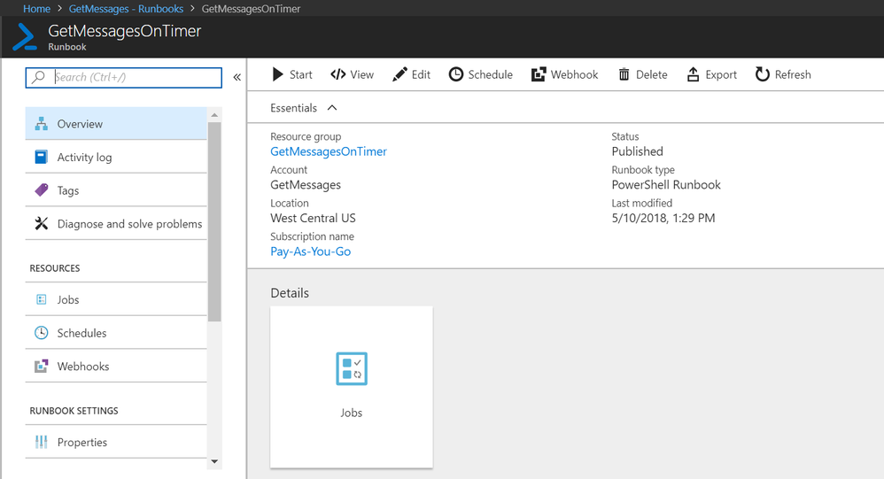Click the Delete button label
The image size is (884, 479).
point(651,74)
